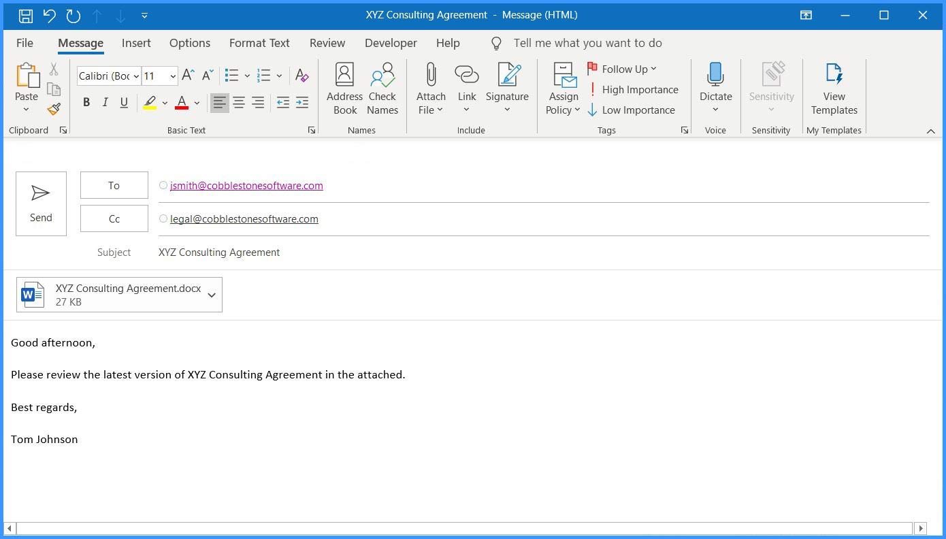Insert a Signature
The width and height of the screenshot is (946, 539).
pyautogui.click(x=506, y=87)
